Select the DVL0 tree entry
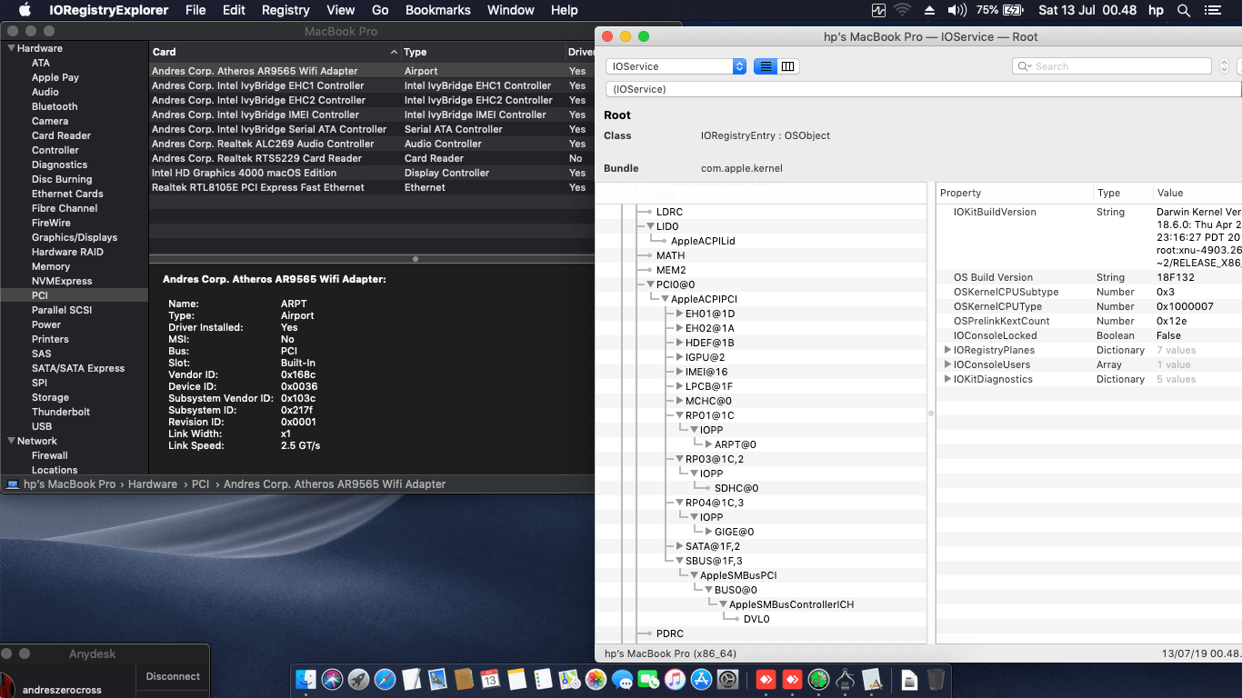This screenshot has width=1242, height=698. click(756, 619)
